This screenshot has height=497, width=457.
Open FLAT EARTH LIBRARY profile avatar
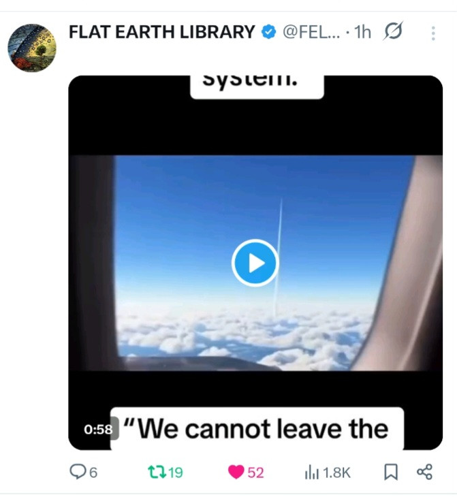coord(32,48)
